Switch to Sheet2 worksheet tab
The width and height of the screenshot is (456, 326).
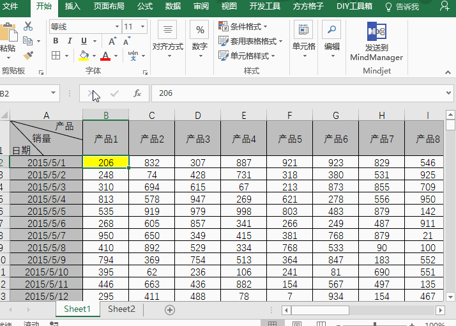(121, 309)
